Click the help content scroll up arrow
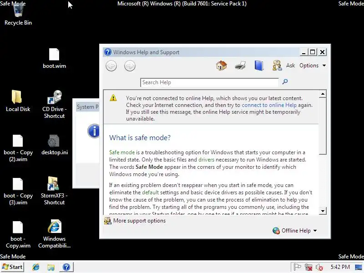364x273 pixels. [x=323, y=94]
